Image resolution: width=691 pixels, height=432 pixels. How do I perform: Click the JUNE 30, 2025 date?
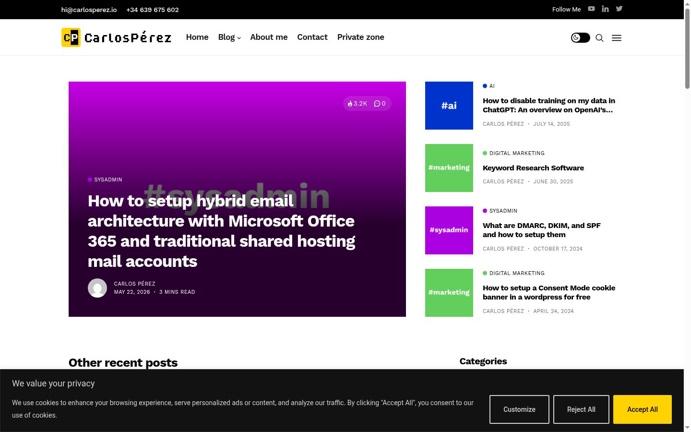tap(553, 181)
